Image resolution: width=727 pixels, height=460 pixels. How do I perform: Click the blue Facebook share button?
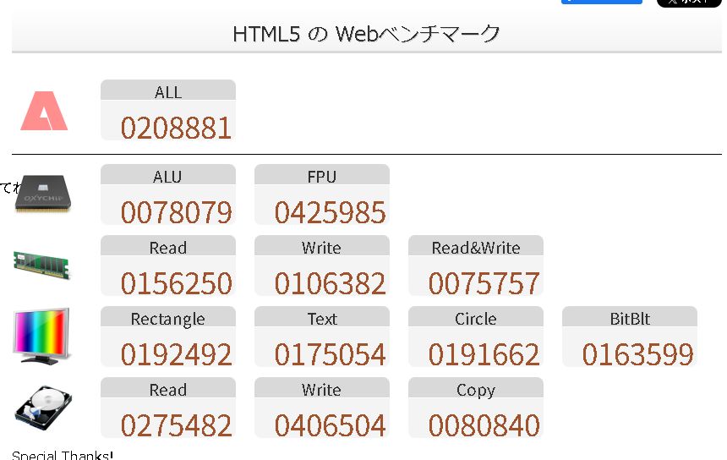pos(601,3)
